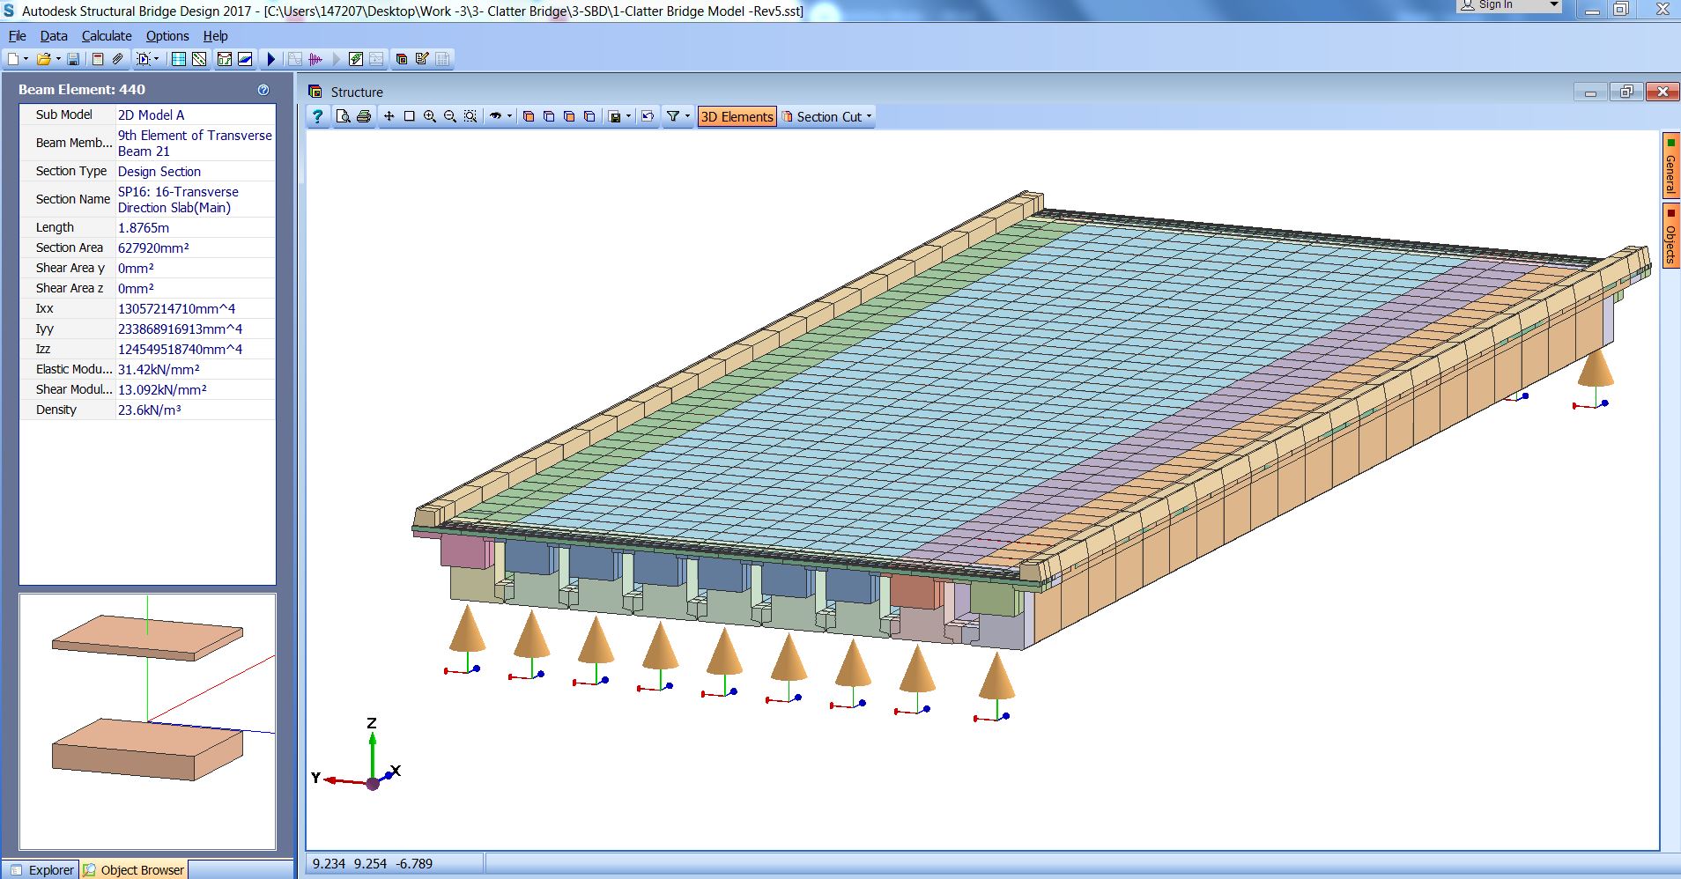
Task: Open the Section Cut dropdown arrow
Action: tap(868, 115)
